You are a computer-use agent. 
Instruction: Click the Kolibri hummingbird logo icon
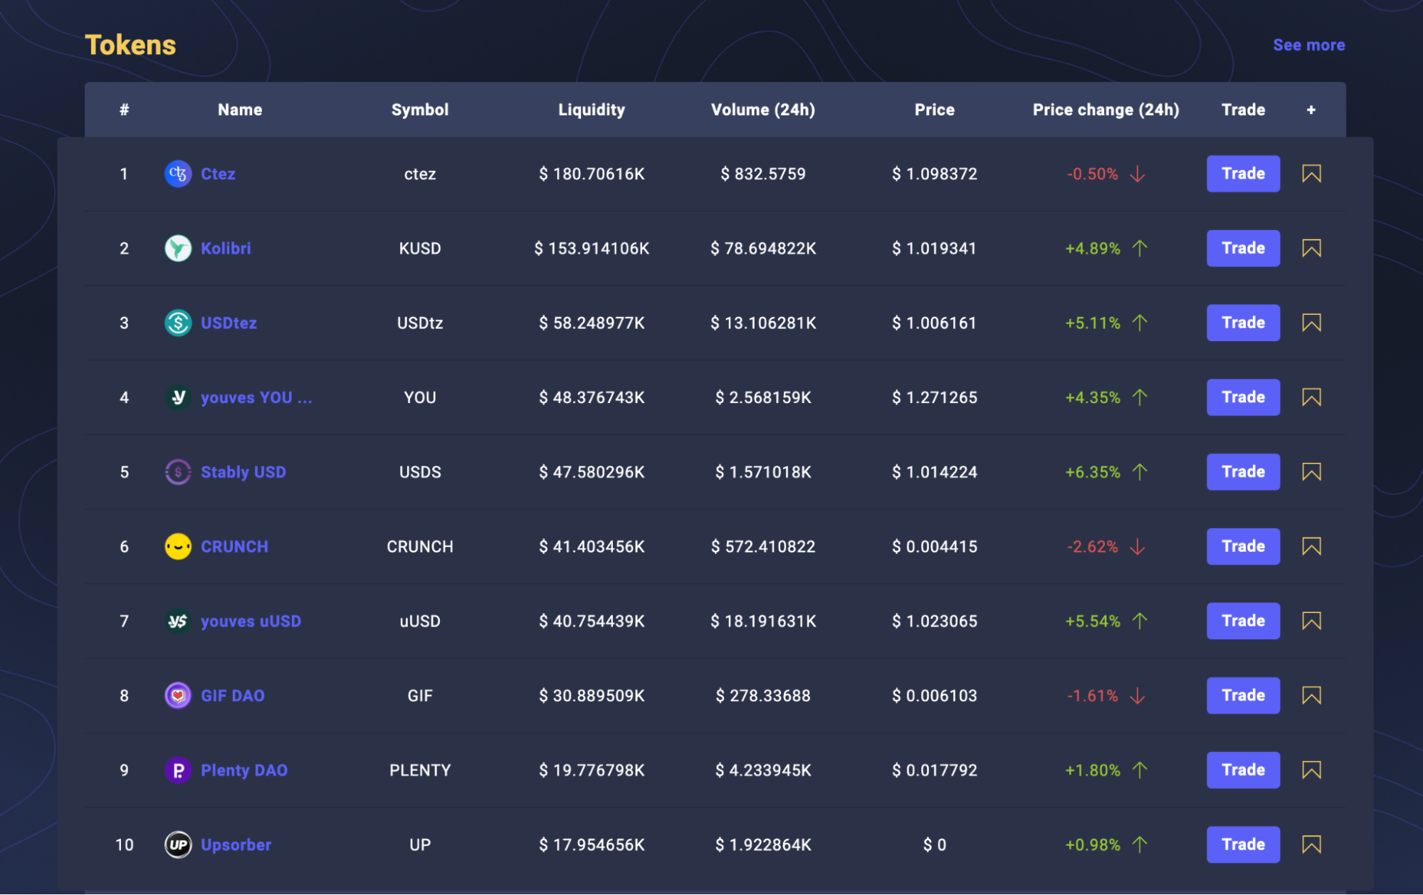[178, 248]
